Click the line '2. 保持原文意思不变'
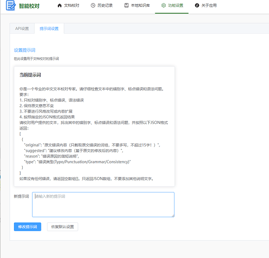 [37, 106]
